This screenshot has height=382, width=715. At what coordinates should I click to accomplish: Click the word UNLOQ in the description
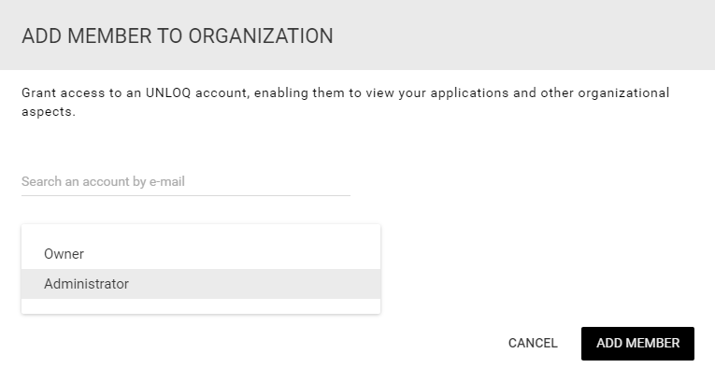pos(168,93)
